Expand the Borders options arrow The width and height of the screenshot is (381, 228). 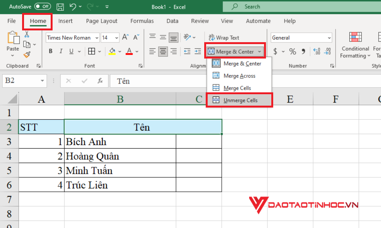coord(99,51)
